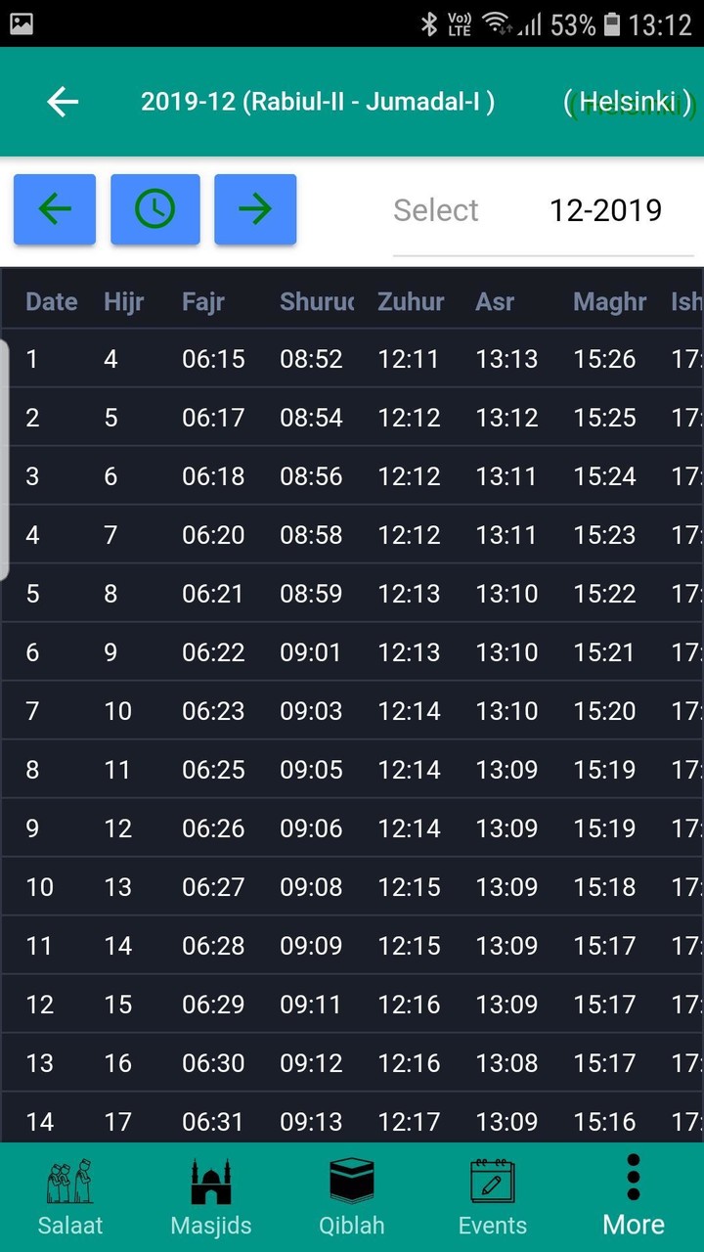
Task: Open the Salaat tab
Action: [70, 1197]
